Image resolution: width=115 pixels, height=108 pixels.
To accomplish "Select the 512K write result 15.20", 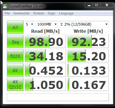I will pos(88,56).
